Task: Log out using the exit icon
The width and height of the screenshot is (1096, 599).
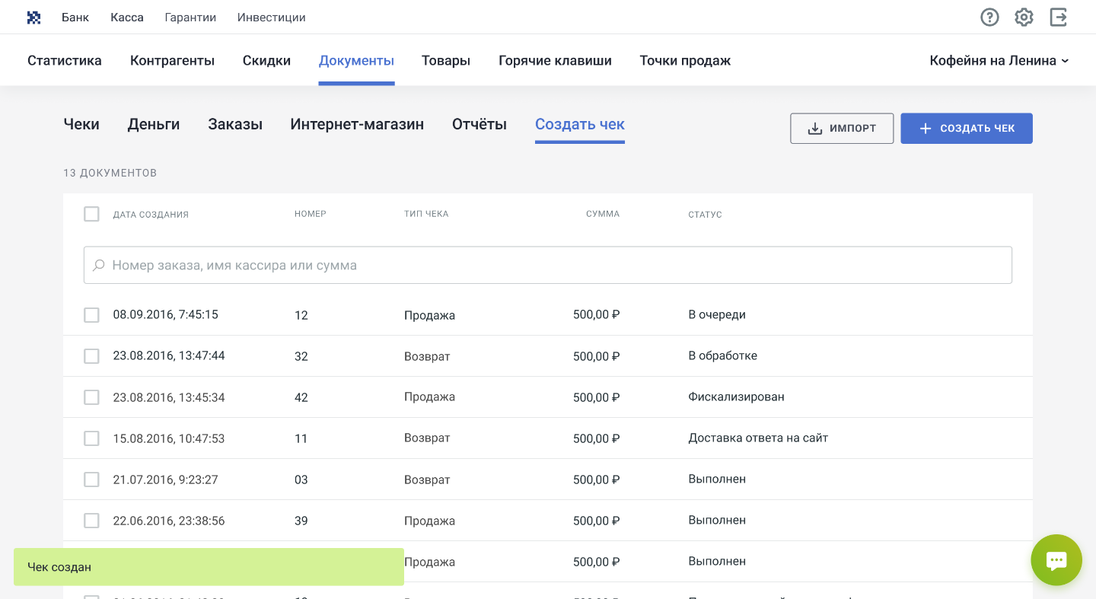Action: (x=1059, y=17)
